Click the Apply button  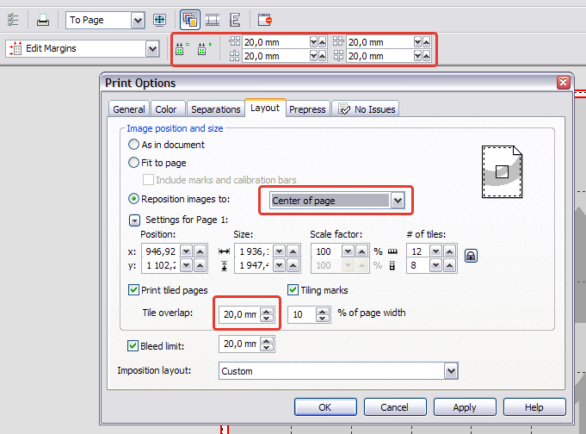point(465,407)
